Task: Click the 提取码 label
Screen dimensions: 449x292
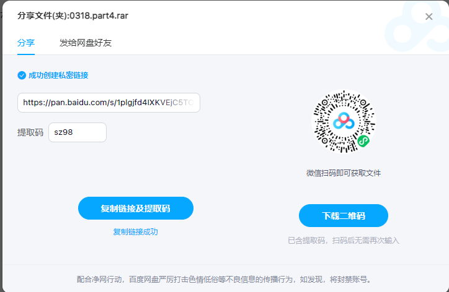Action: click(x=30, y=132)
